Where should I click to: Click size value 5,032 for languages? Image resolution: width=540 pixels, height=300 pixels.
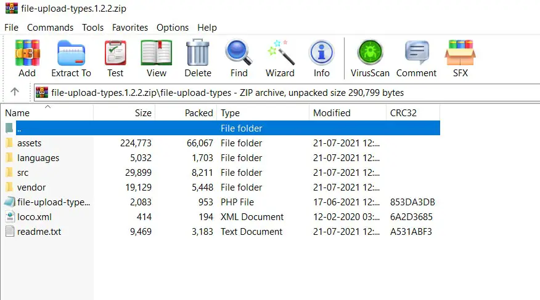[141, 158]
